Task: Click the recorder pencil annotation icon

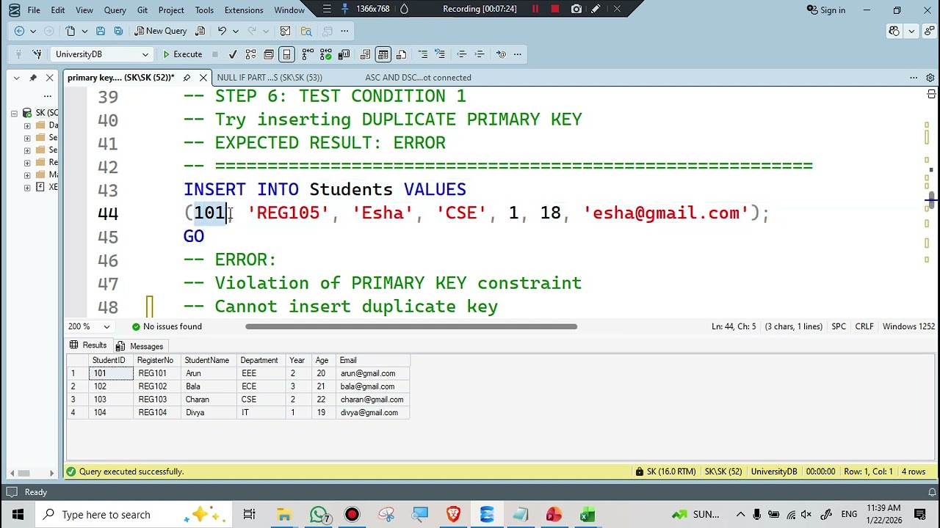Action: pos(596,10)
